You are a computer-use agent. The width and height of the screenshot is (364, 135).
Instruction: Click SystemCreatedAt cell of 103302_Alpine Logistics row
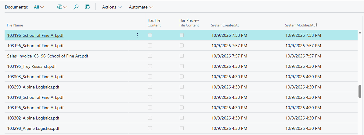[229, 118]
